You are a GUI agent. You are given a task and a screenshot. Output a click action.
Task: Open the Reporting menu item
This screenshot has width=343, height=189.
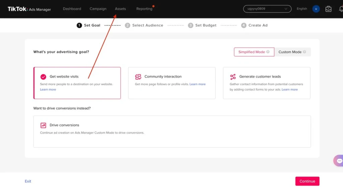click(144, 9)
